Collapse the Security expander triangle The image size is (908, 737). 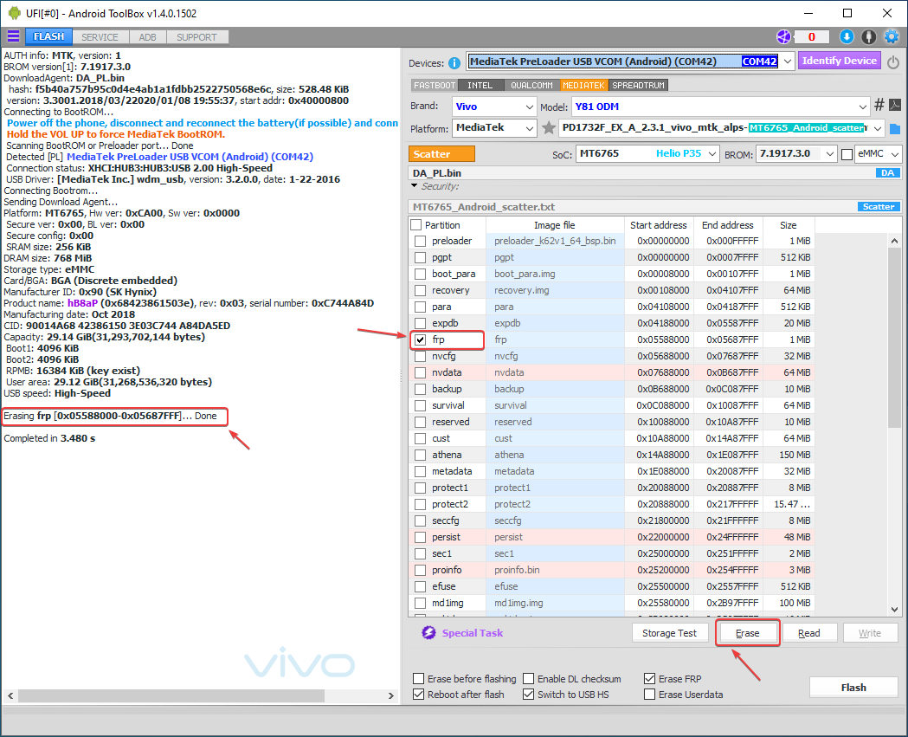(x=414, y=186)
